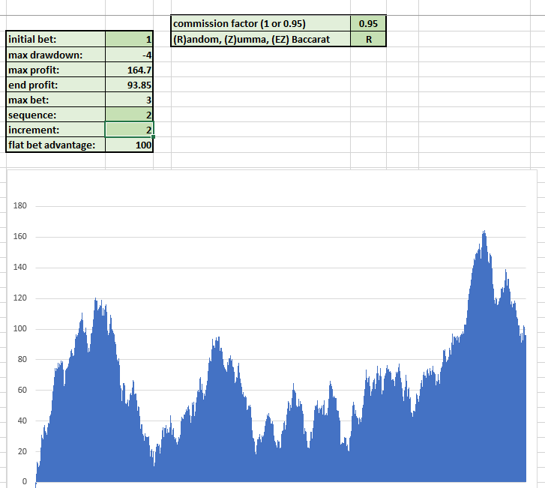
Task: Click the highest peak of the blue chart
Action: [484, 232]
